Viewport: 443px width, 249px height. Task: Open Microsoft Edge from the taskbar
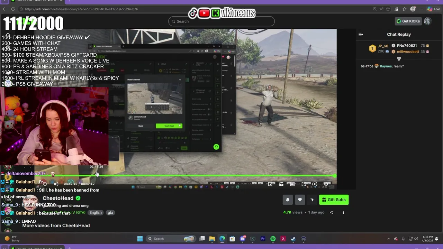(222, 239)
